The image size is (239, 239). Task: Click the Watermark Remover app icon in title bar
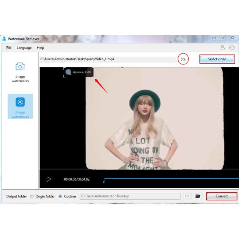pos(4,39)
